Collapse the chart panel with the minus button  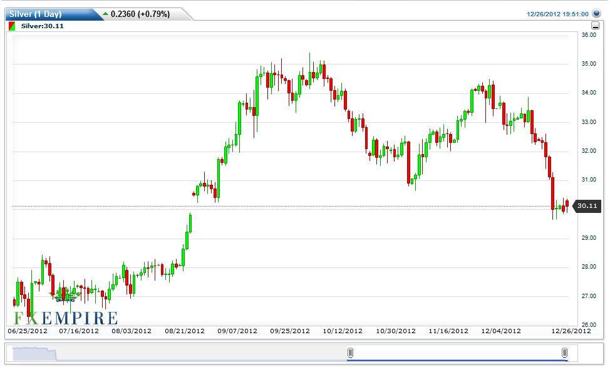pos(595,26)
